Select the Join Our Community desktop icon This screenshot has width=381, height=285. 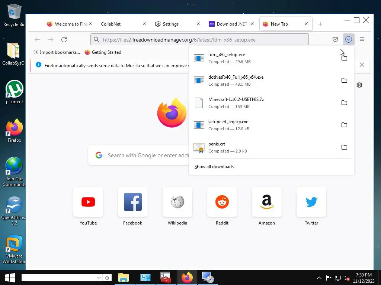tap(14, 172)
